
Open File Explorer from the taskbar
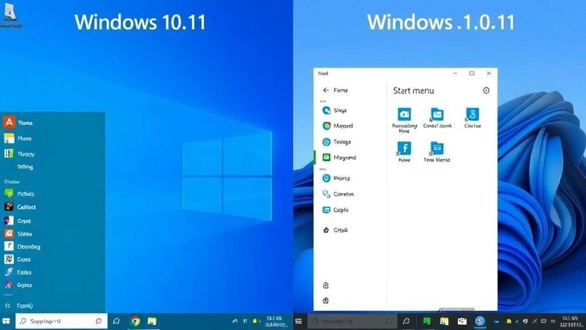[152, 322]
